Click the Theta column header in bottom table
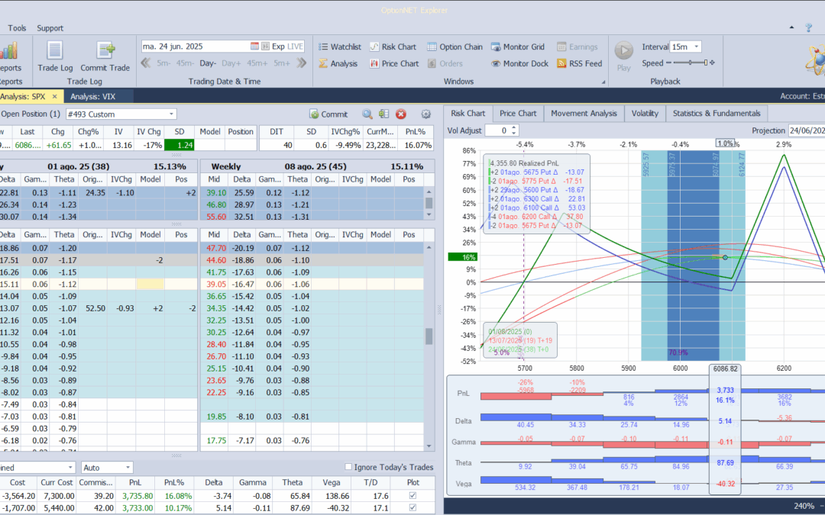 pos(292,482)
